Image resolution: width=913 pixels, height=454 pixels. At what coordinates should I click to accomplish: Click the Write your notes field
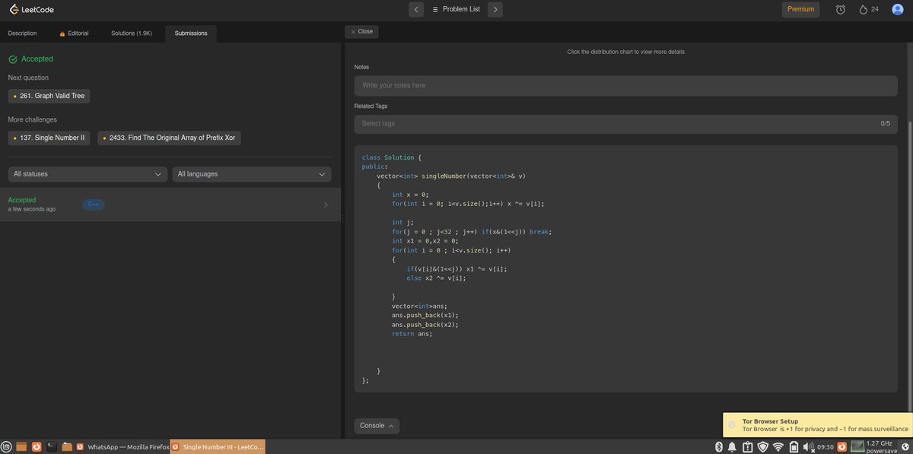(x=625, y=86)
